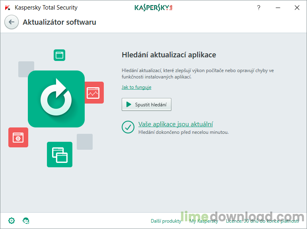Viewport: 307px width, 229px height.
Task: Start search with Spustit hledání button
Action: [x=146, y=104]
